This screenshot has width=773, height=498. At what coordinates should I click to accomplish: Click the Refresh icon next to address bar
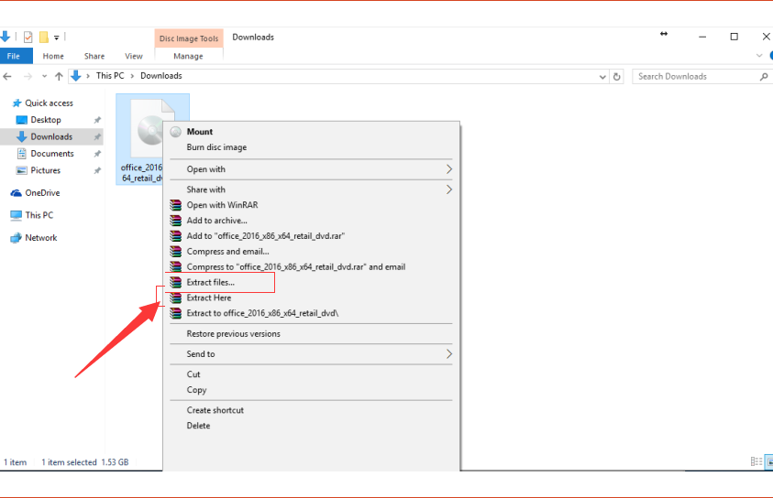617,77
